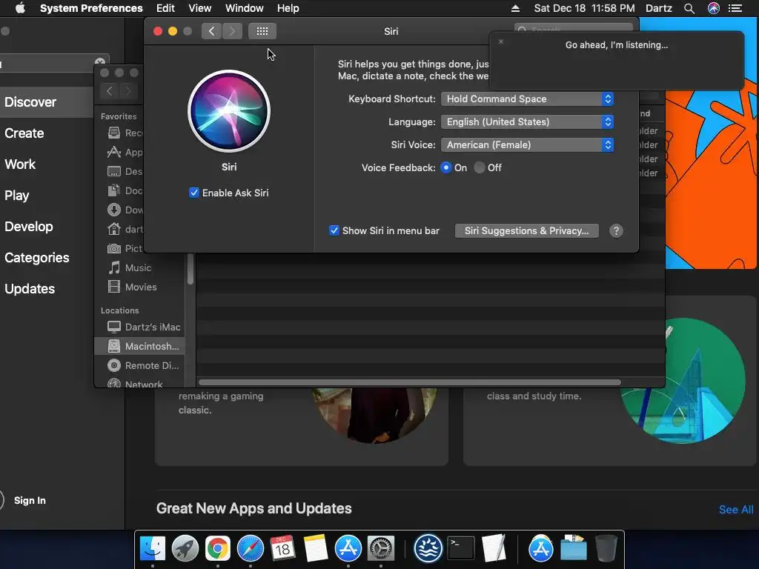Open Safari from the Dock
Screen dimensions: 759x569
pos(251,548)
